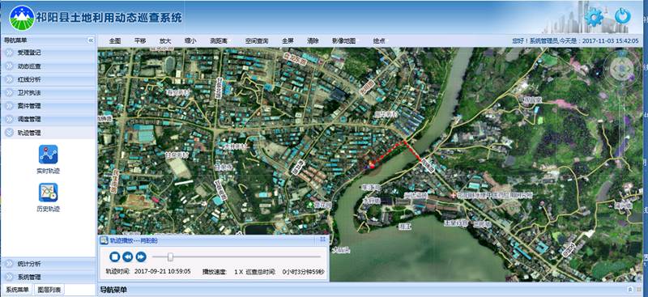Expand the 受理登记 menu section
This screenshot has width=648, height=297.
[x=49, y=53]
